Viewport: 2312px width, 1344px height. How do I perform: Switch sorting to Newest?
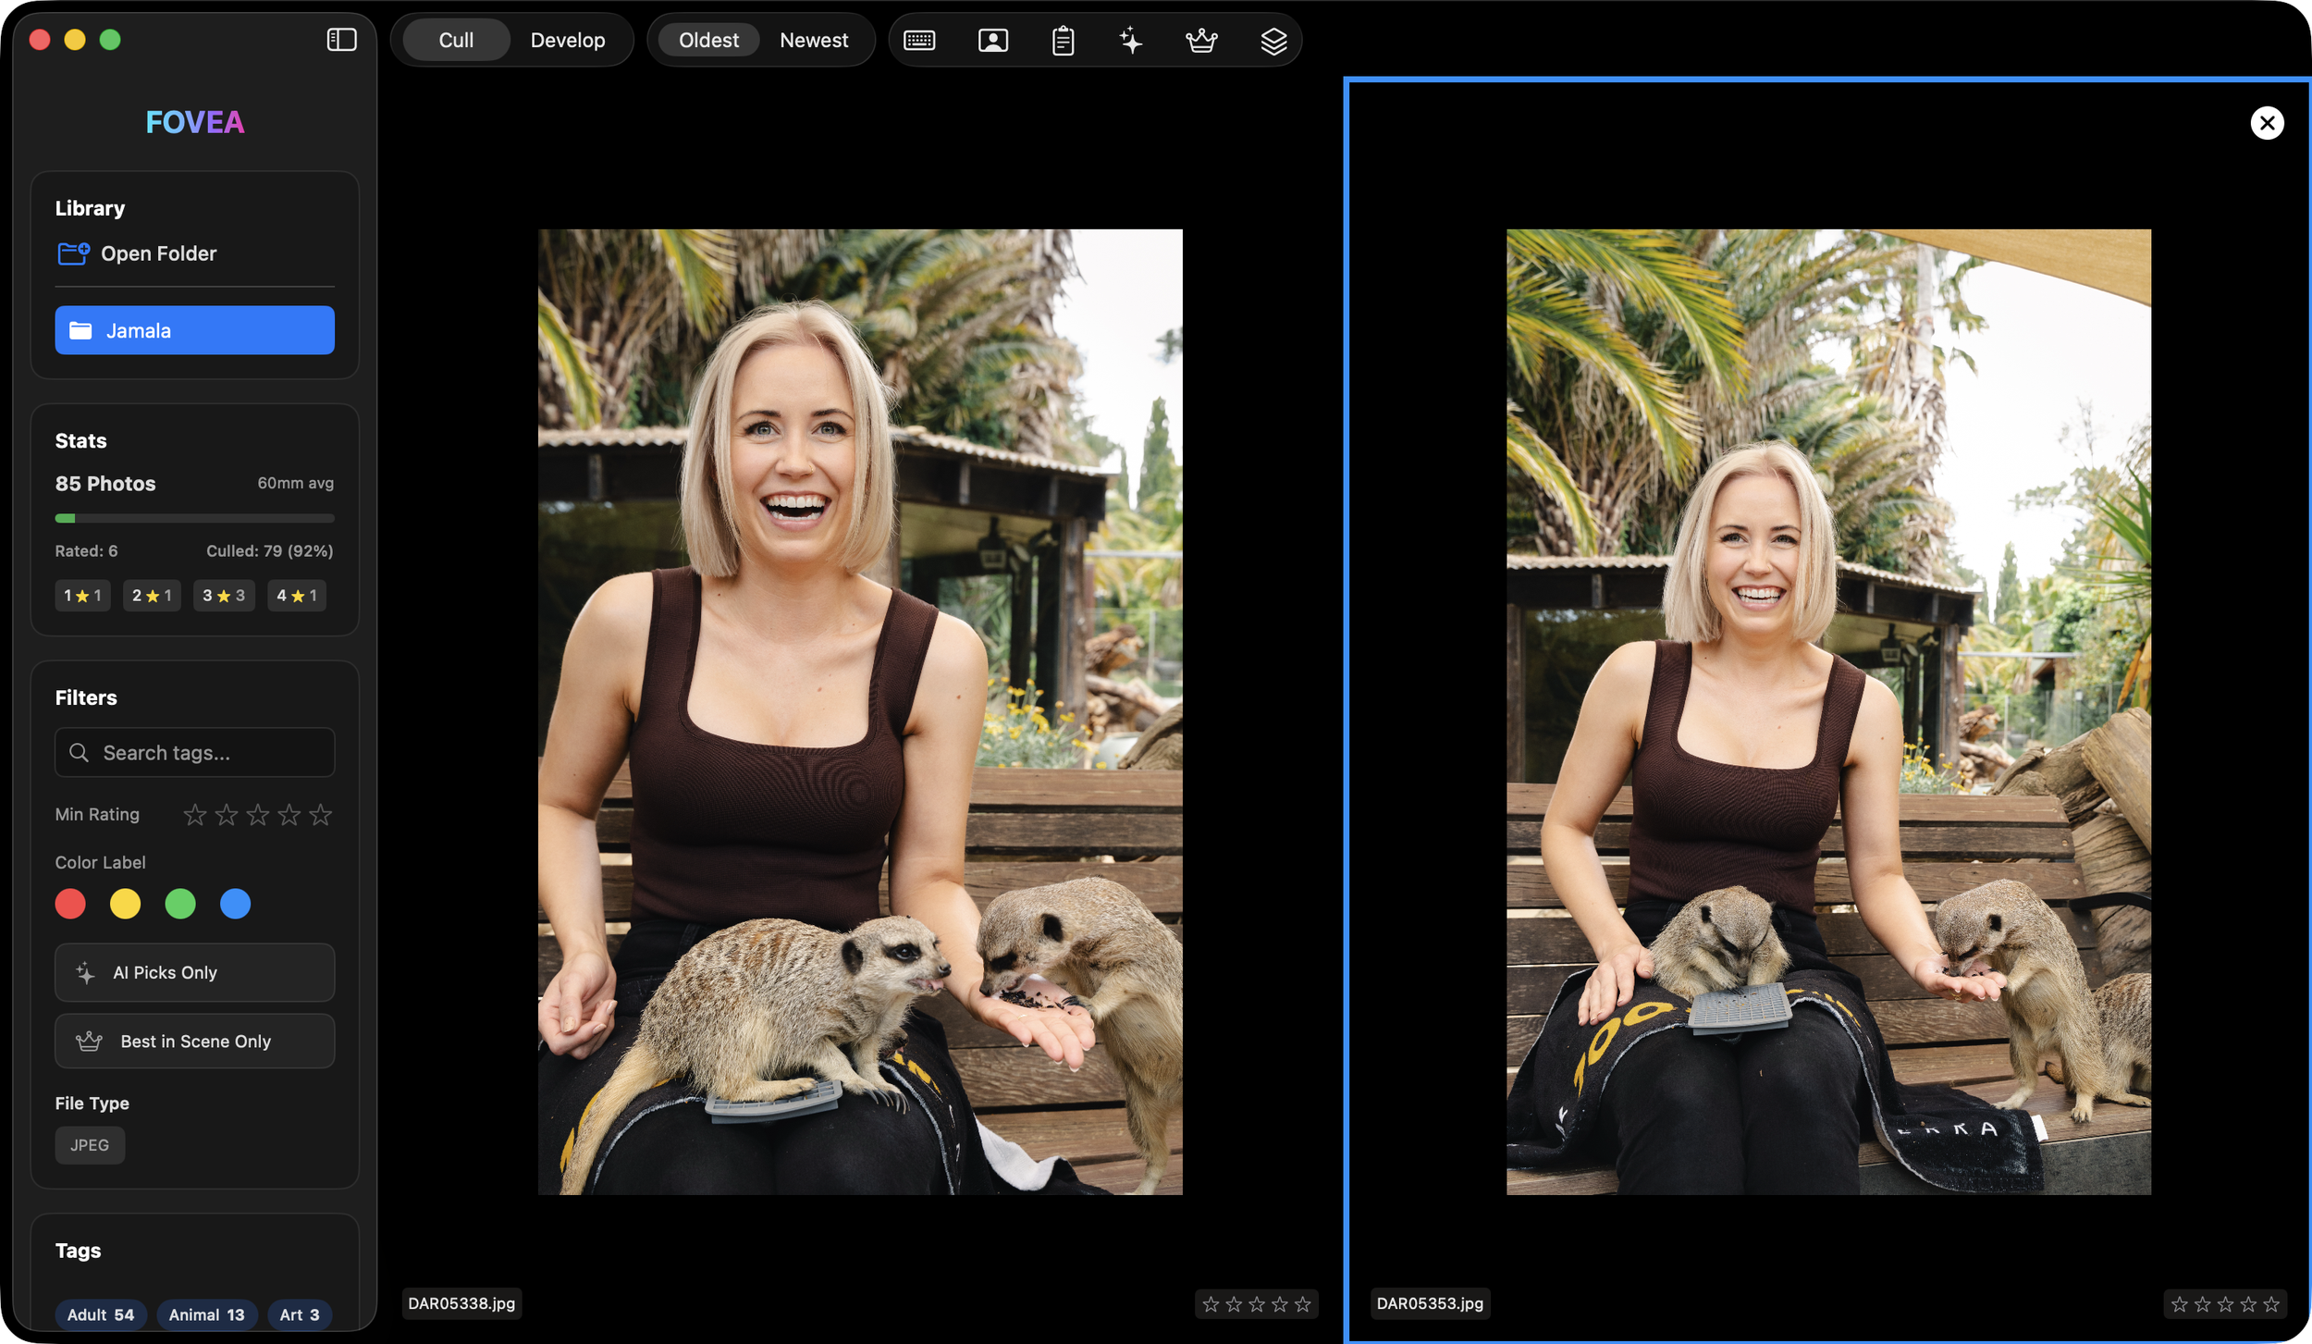click(x=814, y=39)
